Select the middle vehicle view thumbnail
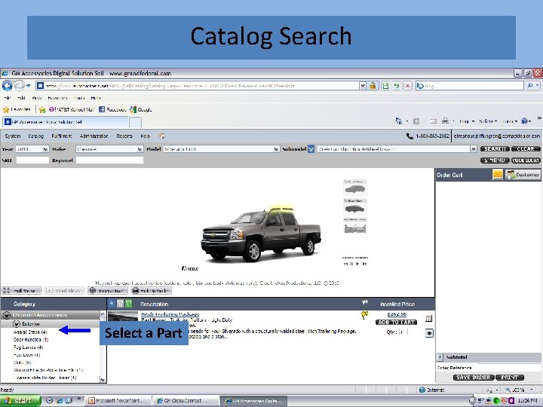 tap(355, 207)
